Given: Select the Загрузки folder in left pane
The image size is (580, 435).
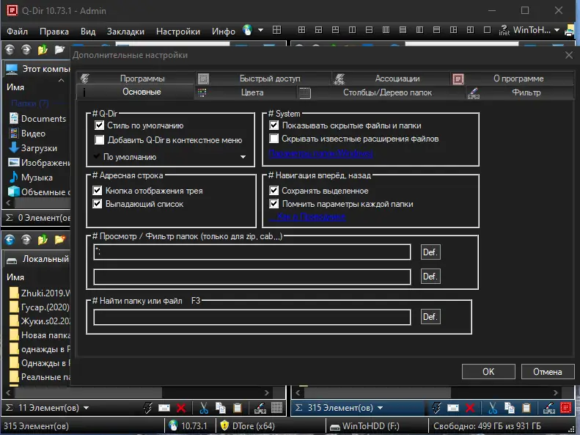Looking at the screenshot, I should (33, 148).
